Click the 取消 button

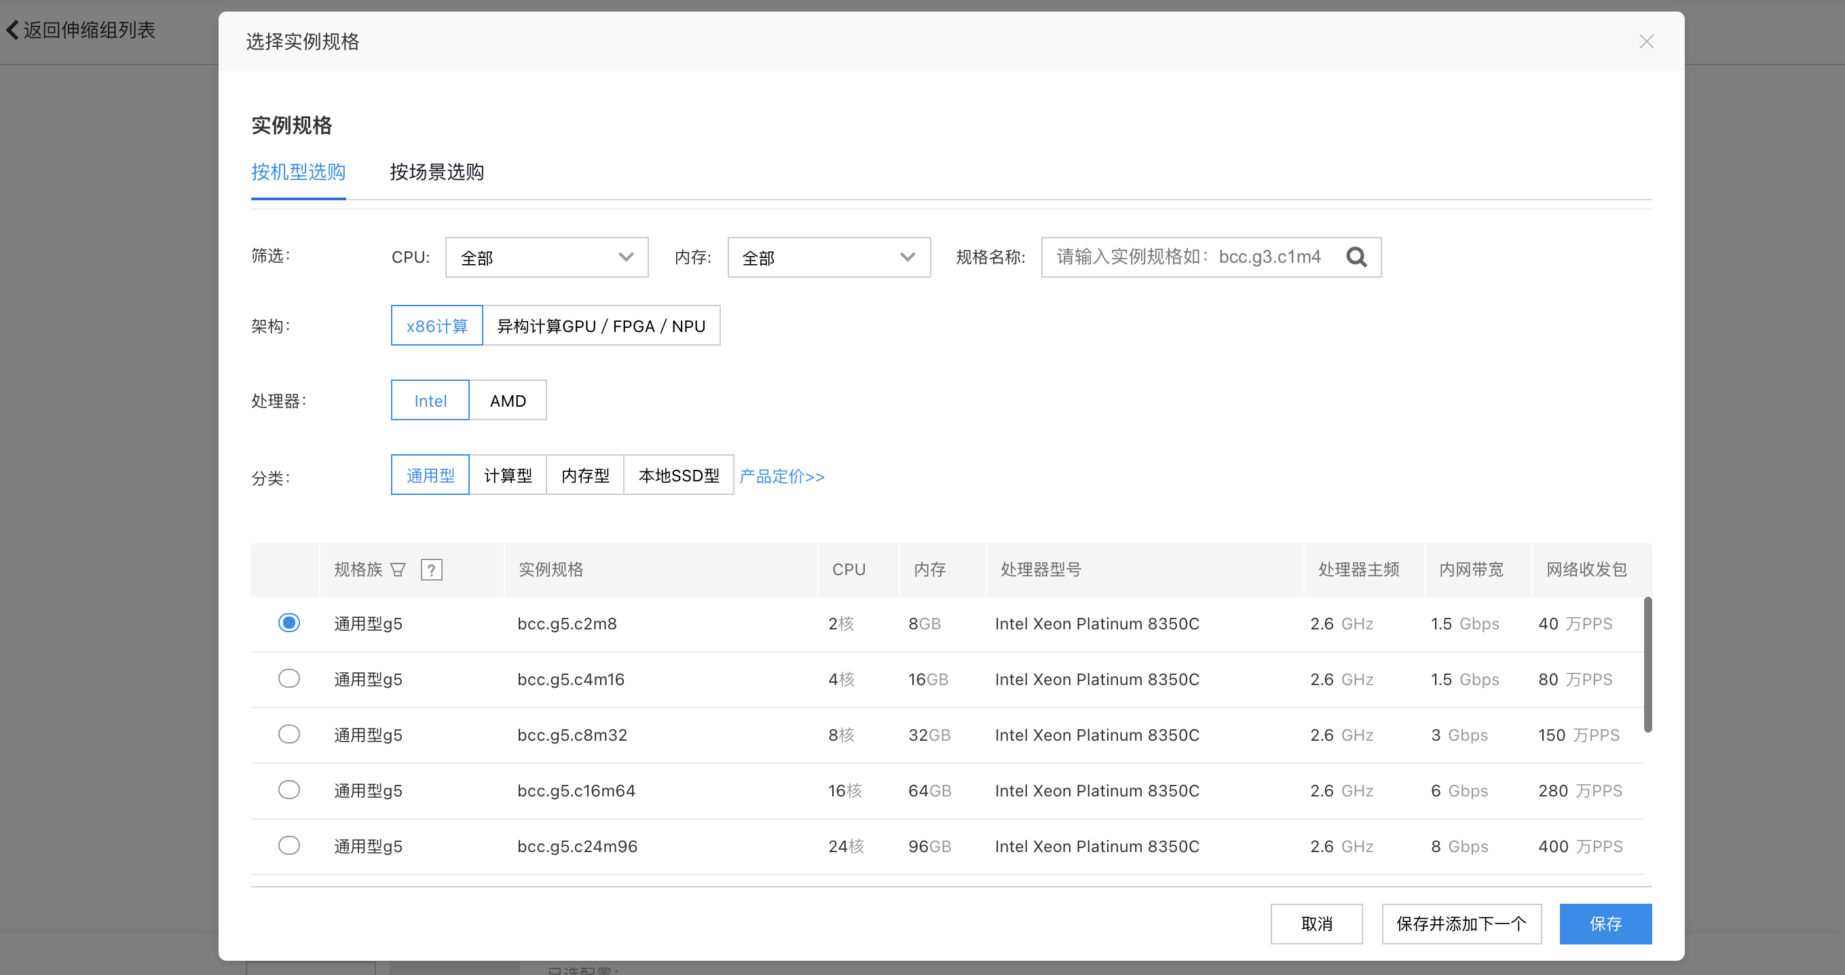tap(1316, 923)
